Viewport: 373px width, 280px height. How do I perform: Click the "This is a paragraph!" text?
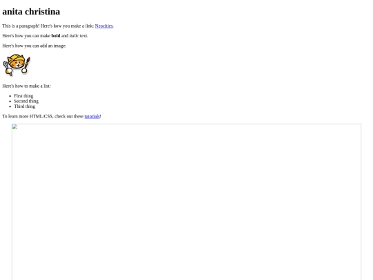pyautogui.click(x=21, y=26)
